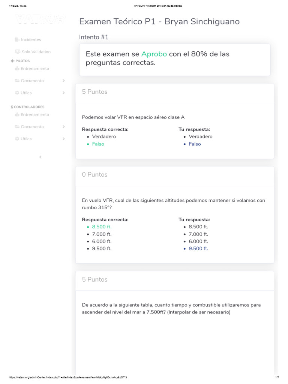Open the Documento label under Controladores
This screenshot has width=288, height=384.
(x=32, y=127)
